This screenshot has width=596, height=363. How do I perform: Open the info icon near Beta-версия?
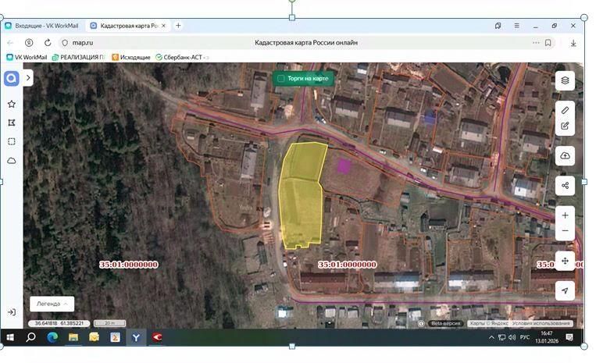(x=421, y=323)
